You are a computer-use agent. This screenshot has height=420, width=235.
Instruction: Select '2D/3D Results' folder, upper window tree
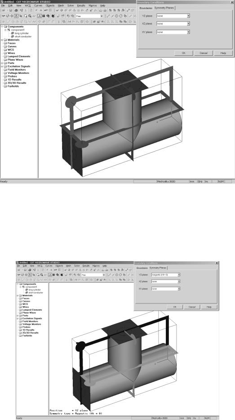[17, 83]
